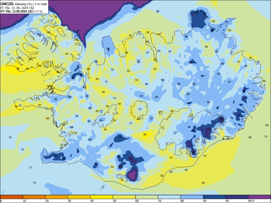This screenshot has height=203, width=271.
Task: Click the '30' color scale label
Action: click(x=69, y=201)
